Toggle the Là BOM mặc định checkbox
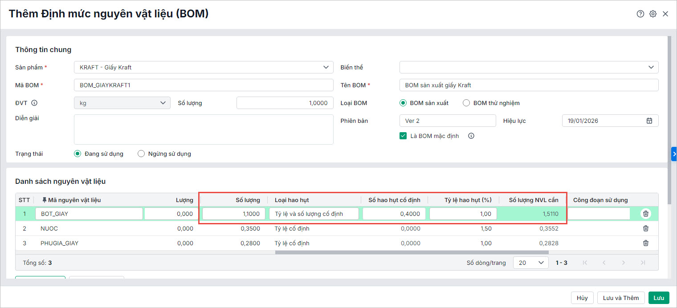 (403, 136)
